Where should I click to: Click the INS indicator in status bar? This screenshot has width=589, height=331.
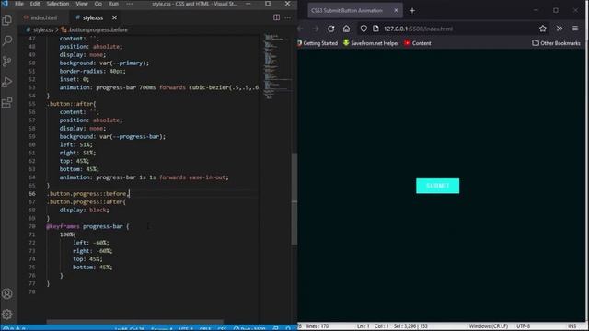click(x=572, y=326)
